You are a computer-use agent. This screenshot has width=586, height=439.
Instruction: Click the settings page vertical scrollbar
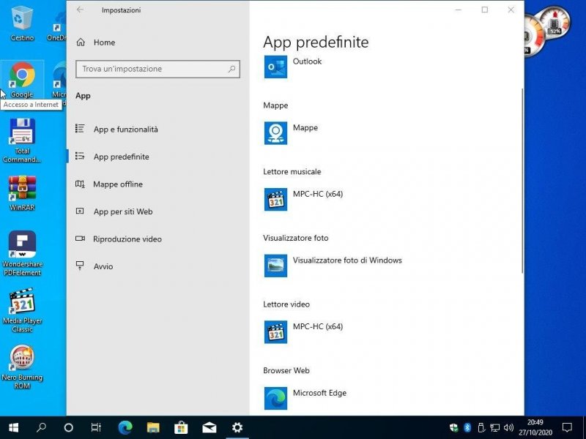click(x=522, y=179)
